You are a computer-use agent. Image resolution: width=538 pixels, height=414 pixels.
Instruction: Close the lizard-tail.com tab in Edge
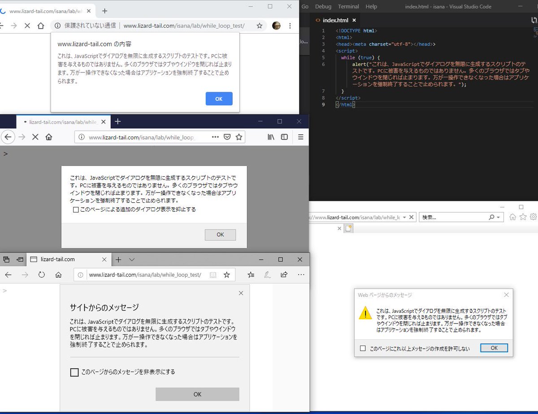104,259
